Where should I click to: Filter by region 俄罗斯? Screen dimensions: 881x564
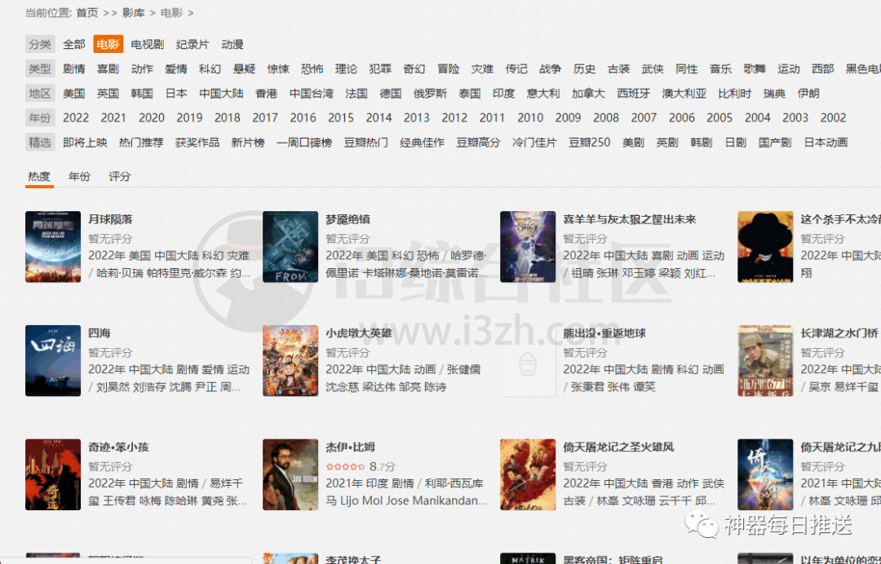tap(430, 93)
